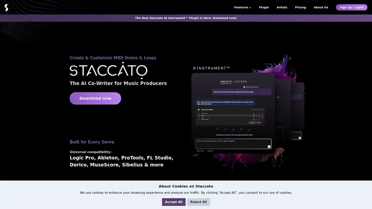Go to the Artists page
Viewport: 372px width, 209px height.
pos(282,7)
